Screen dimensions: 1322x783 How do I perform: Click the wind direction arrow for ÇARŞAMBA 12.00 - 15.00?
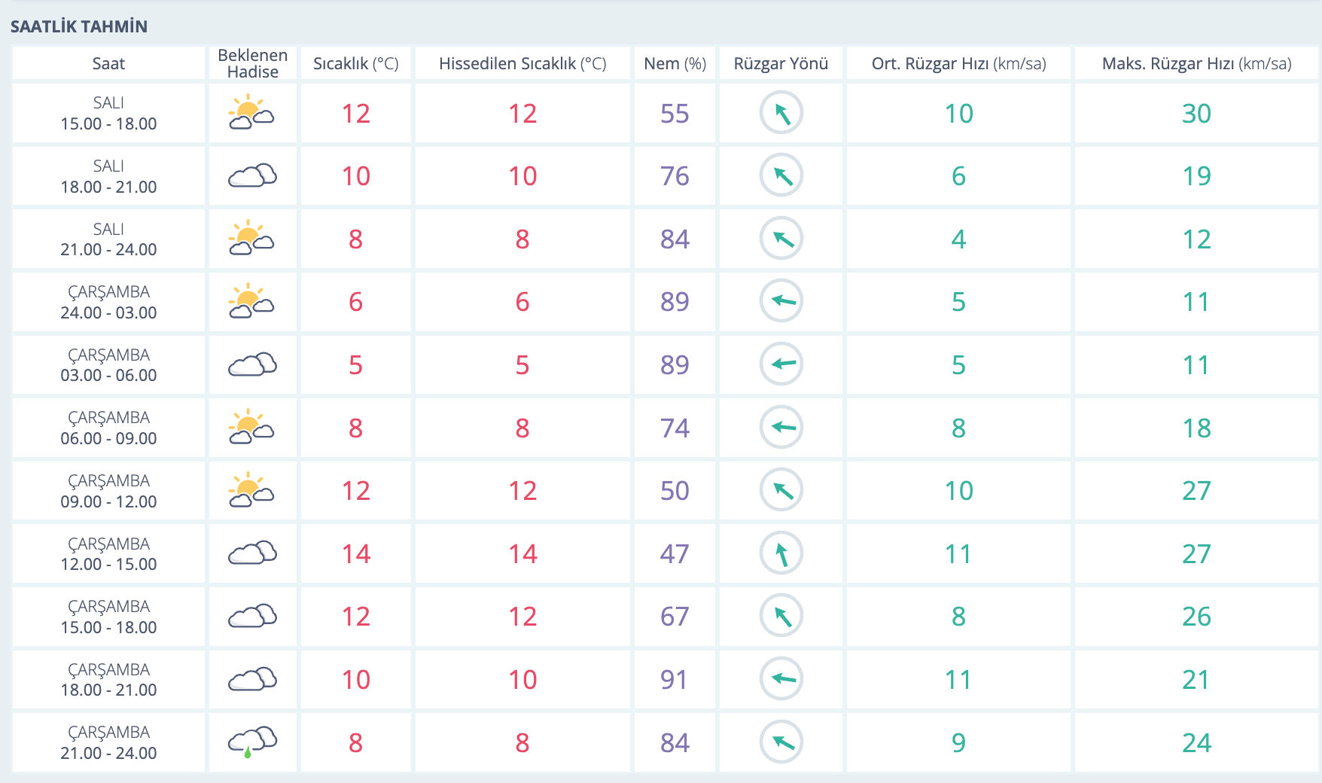(781, 553)
